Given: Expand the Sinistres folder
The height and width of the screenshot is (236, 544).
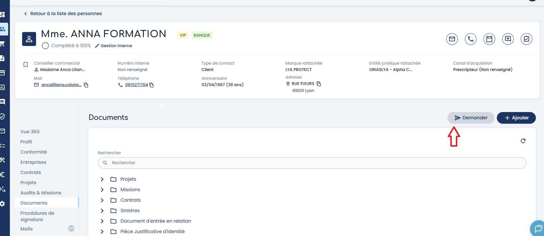Looking at the screenshot, I should [102, 211].
